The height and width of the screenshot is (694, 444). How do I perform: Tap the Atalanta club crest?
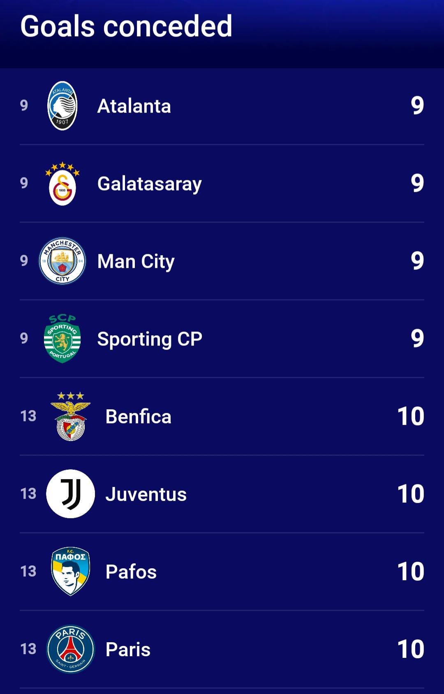tap(62, 106)
